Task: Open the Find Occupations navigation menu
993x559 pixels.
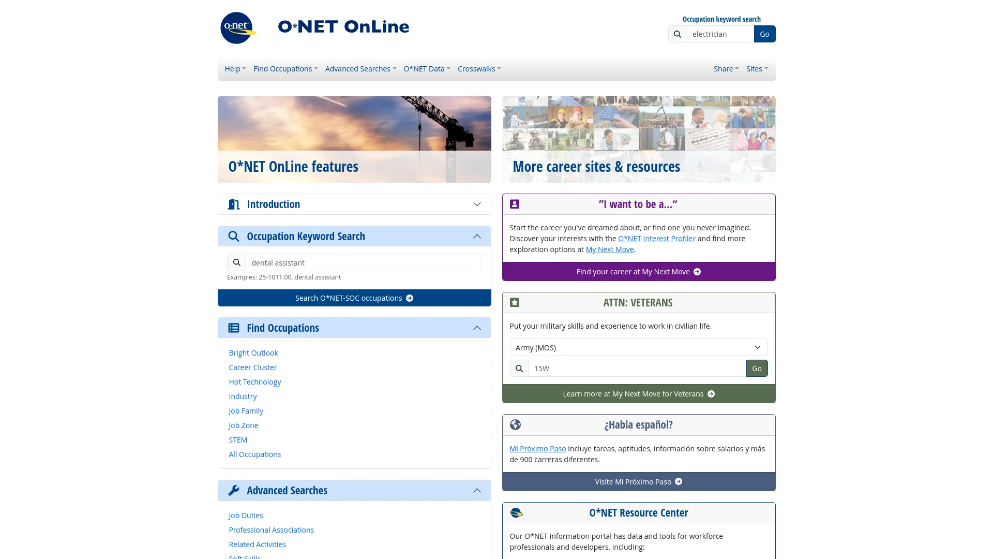Action: (x=285, y=69)
